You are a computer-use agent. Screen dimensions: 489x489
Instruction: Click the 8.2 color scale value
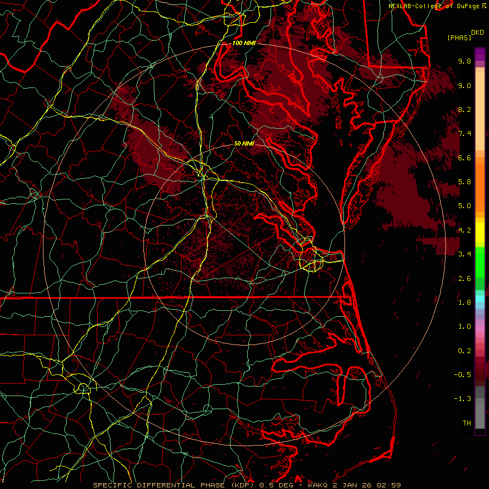pos(465,109)
